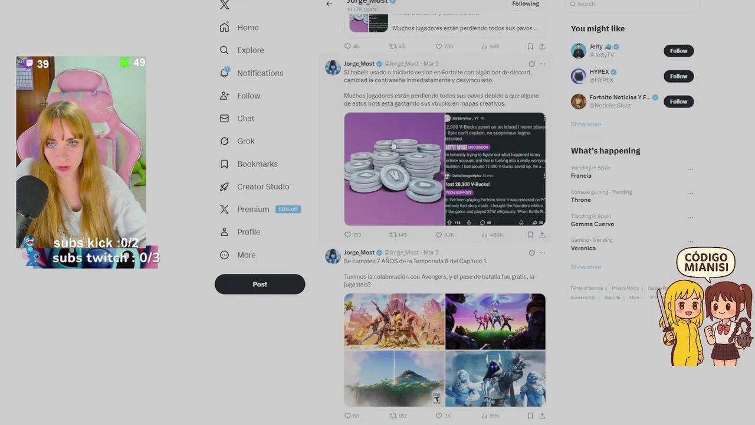The width and height of the screenshot is (755, 425).
Task: Open the Explore page
Action: 242,50
